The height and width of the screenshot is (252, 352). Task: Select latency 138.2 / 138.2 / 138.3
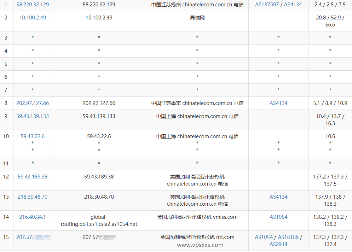coord(330,221)
